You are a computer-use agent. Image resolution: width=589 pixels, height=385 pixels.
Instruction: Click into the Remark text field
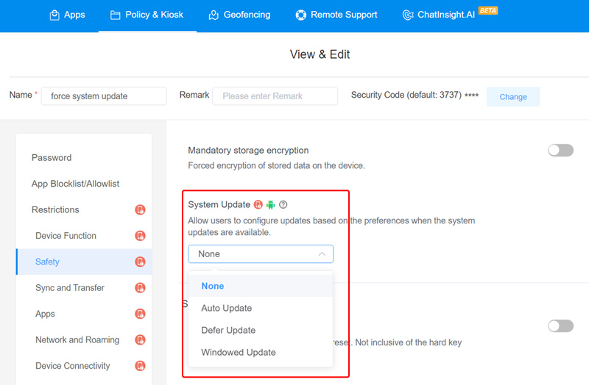tap(275, 96)
